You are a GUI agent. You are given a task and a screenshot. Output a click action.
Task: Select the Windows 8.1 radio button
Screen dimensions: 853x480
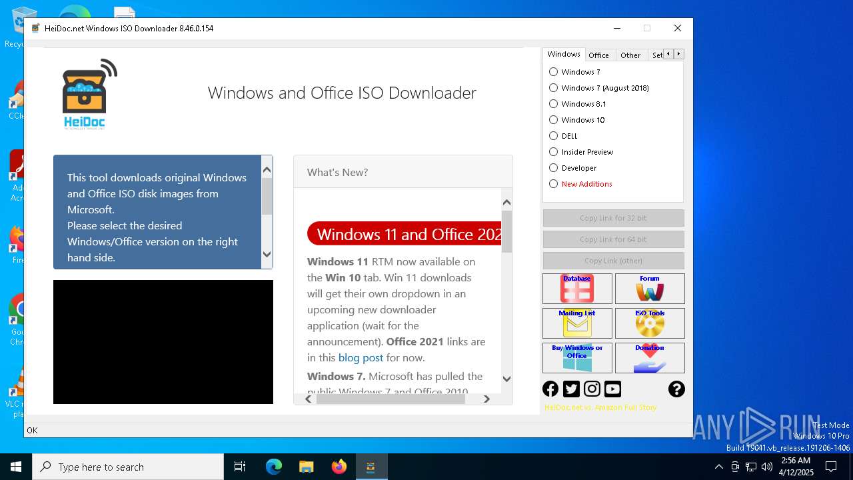pos(553,103)
